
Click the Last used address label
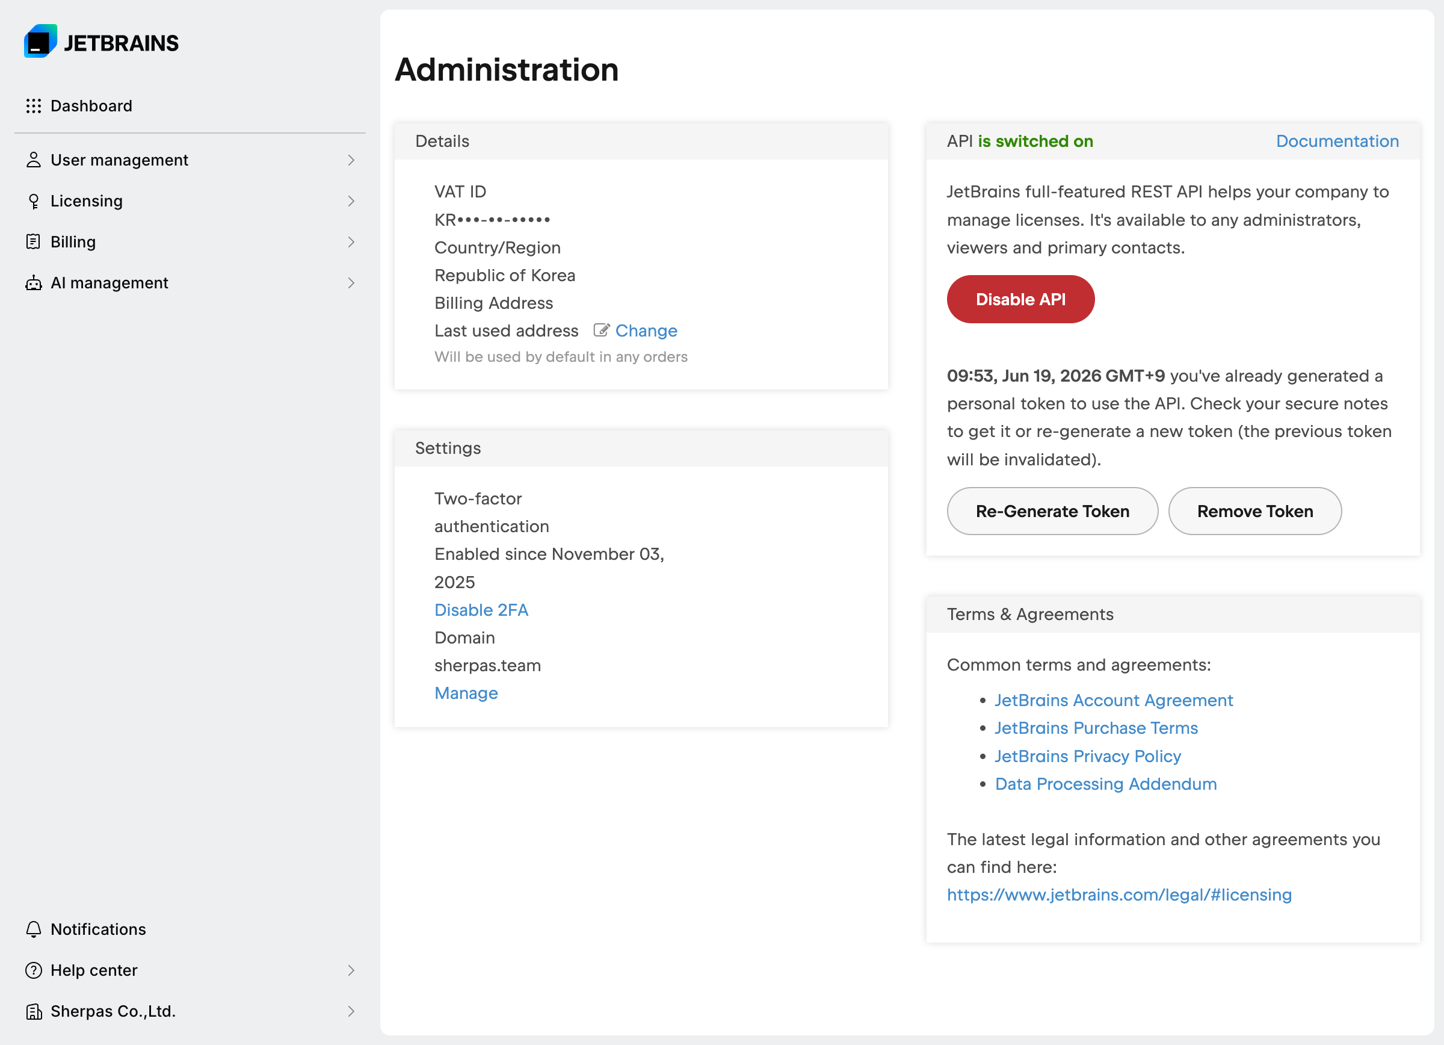506,330
